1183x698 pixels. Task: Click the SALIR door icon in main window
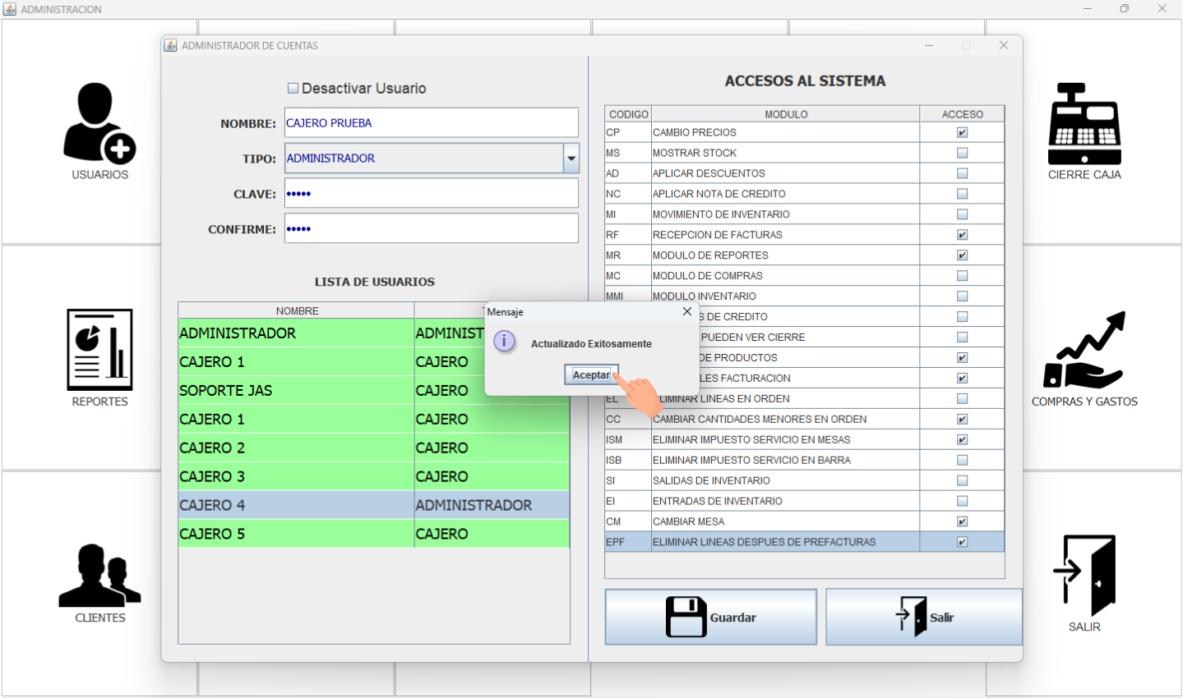coord(1084,576)
